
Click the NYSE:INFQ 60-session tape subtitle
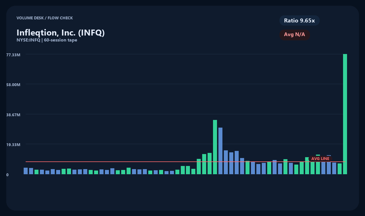[47, 40]
